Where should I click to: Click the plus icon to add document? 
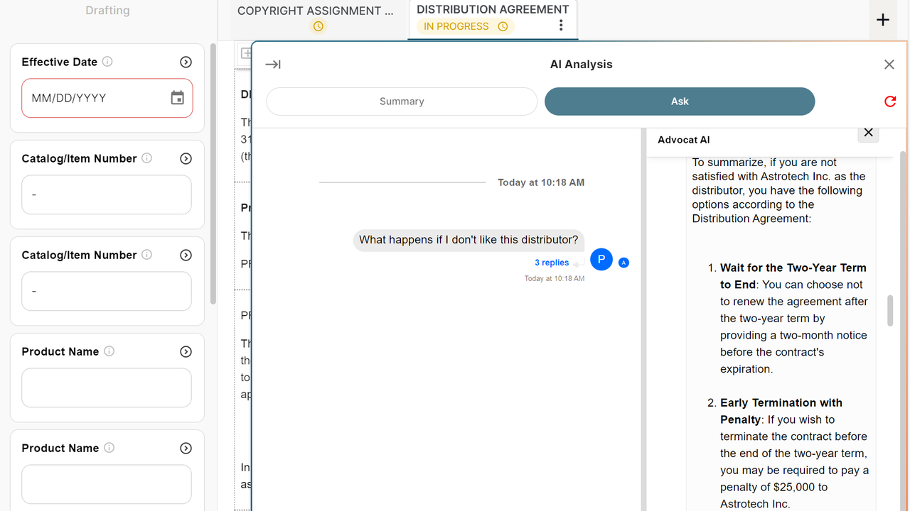(883, 20)
